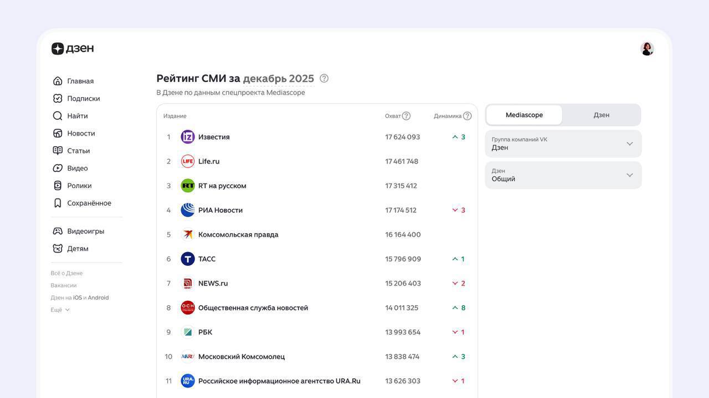Viewport: 709px width, 398px height.
Task: Open the Вакансии link
Action: click(64, 286)
